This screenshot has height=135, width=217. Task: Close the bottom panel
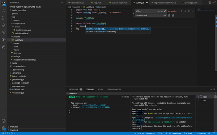click(214, 89)
